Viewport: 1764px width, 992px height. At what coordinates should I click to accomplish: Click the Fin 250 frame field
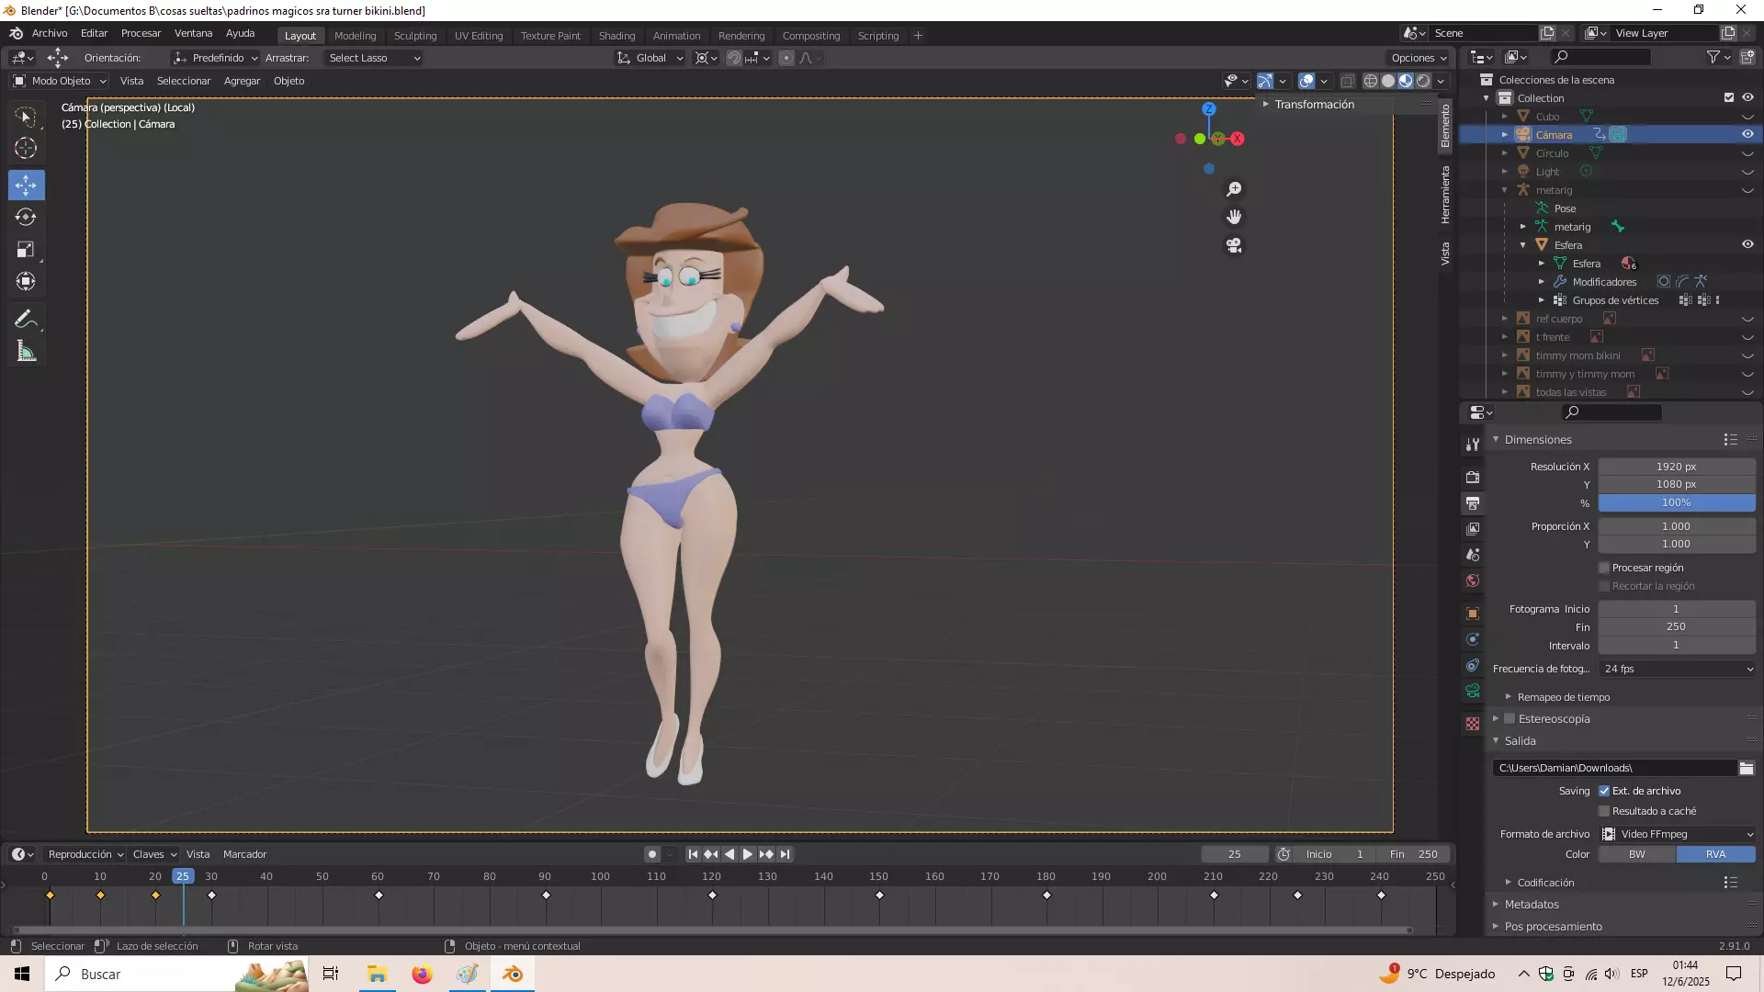pos(1414,854)
